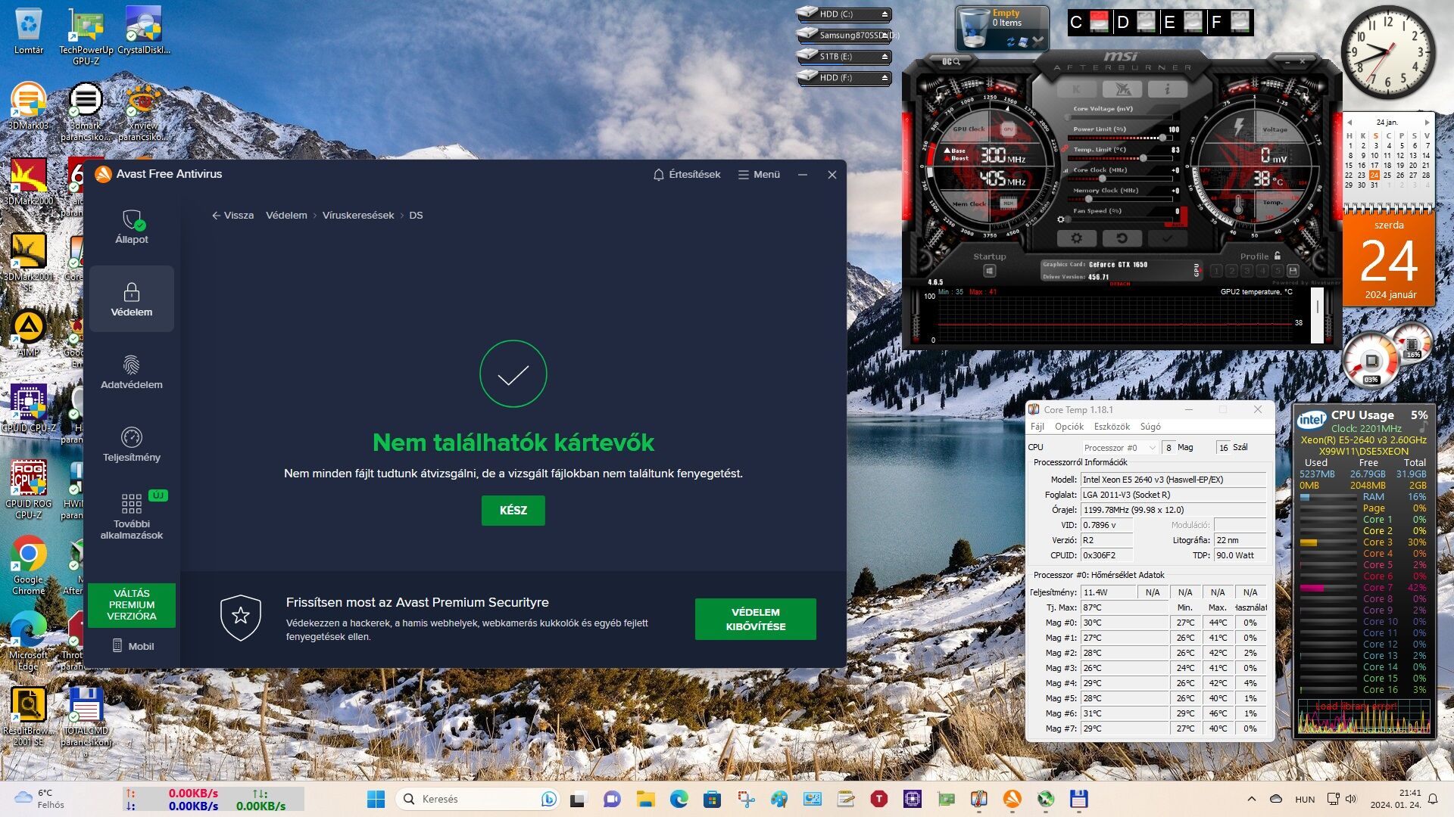The image size is (1454, 817).
Task: Click the Afterburner Kombustor K button
Action: point(1078,89)
